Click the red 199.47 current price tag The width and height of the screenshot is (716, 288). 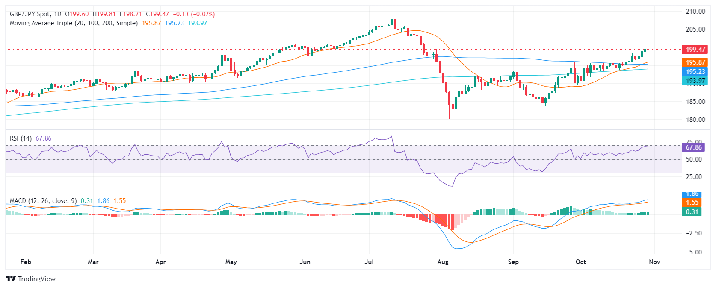[x=695, y=50]
